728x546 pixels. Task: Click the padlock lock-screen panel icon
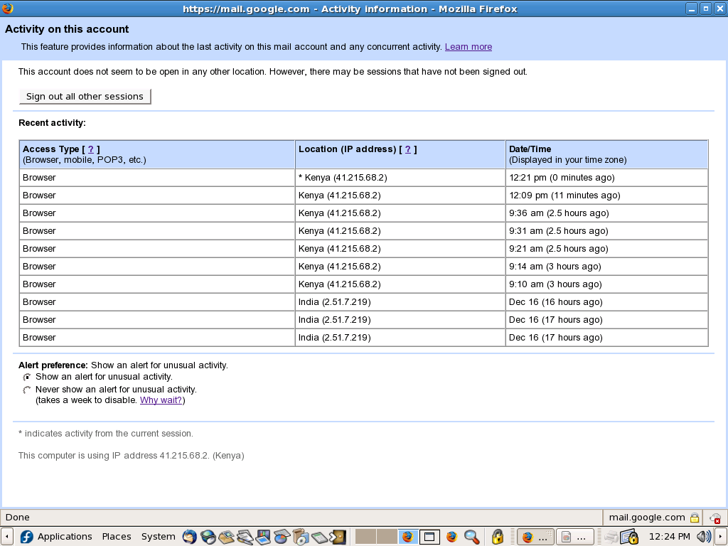497,537
